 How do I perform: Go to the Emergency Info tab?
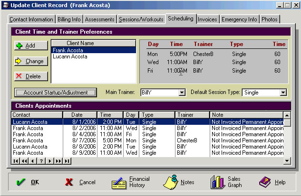coord(239,19)
